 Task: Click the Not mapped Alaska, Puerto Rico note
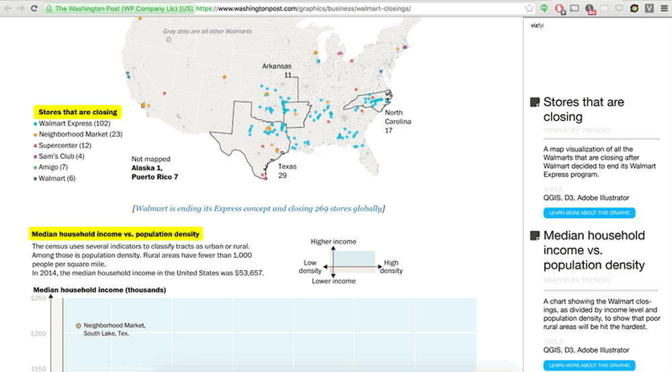[155, 168]
